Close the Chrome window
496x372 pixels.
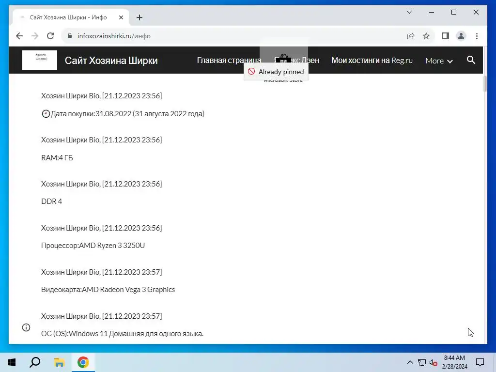[x=476, y=12]
